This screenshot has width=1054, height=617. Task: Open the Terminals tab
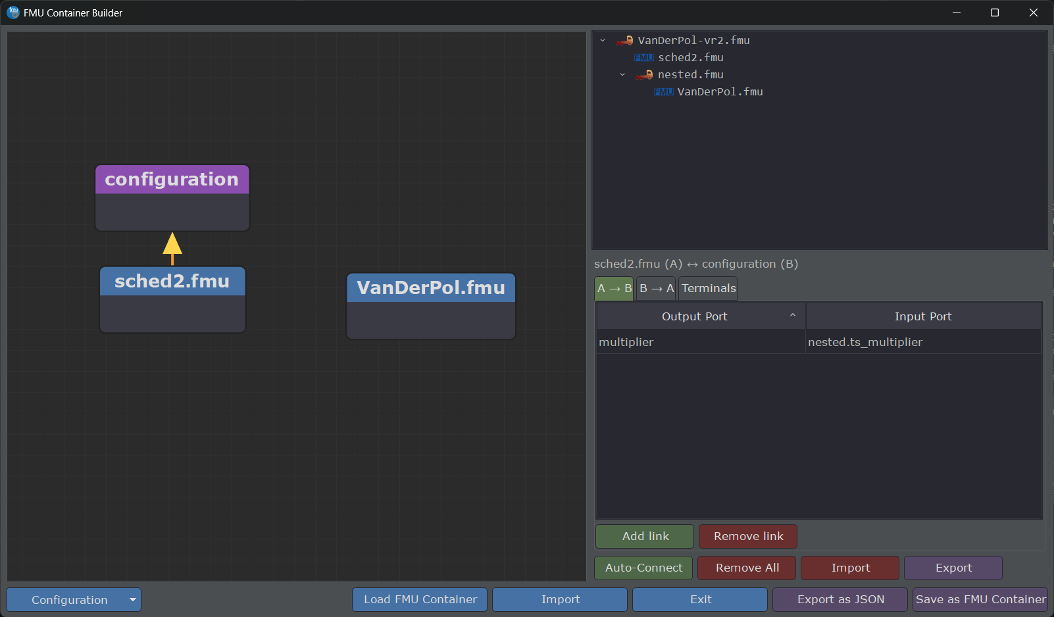709,289
